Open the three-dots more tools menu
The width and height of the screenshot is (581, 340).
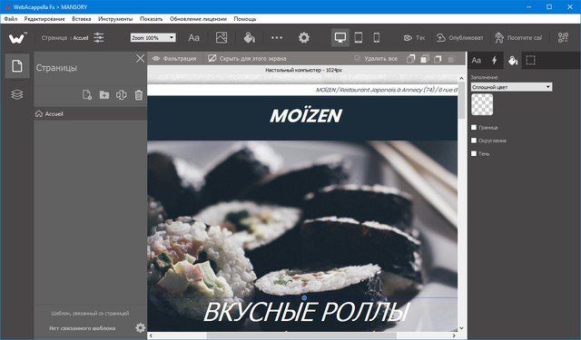[277, 38]
